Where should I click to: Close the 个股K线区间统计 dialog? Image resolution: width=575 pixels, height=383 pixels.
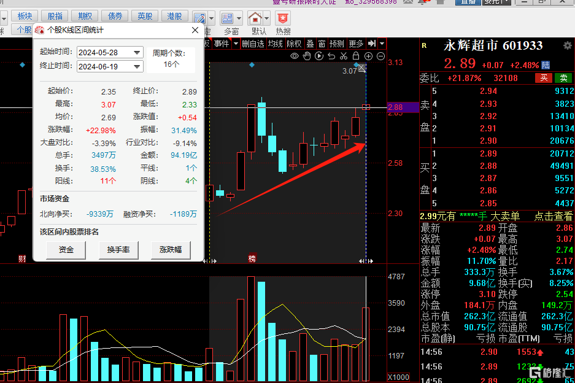point(195,30)
